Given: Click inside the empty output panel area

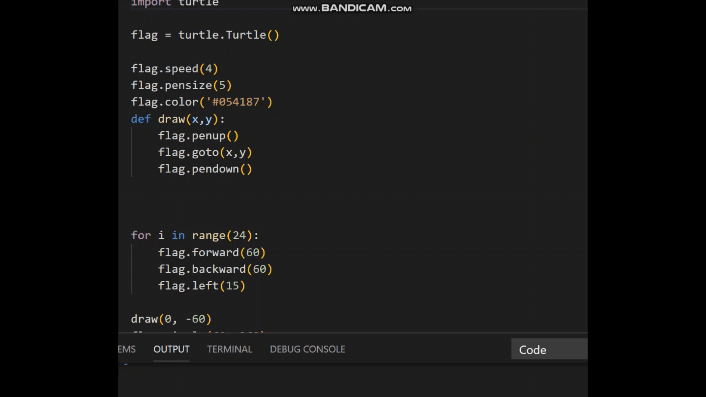Looking at the screenshot, I should pos(352,380).
